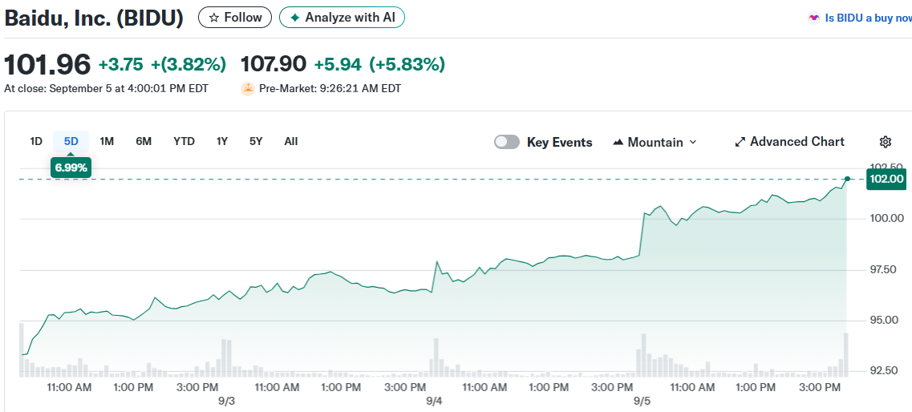The width and height of the screenshot is (912, 412).
Task: Click the 100.00 y-axis value
Action: click(887, 219)
